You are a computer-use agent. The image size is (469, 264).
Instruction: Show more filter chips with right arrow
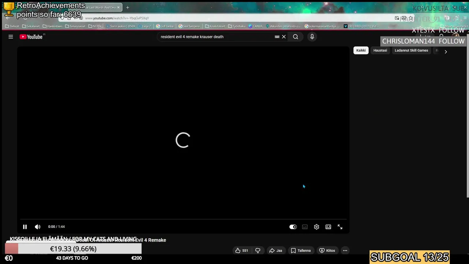coord(446,52)
